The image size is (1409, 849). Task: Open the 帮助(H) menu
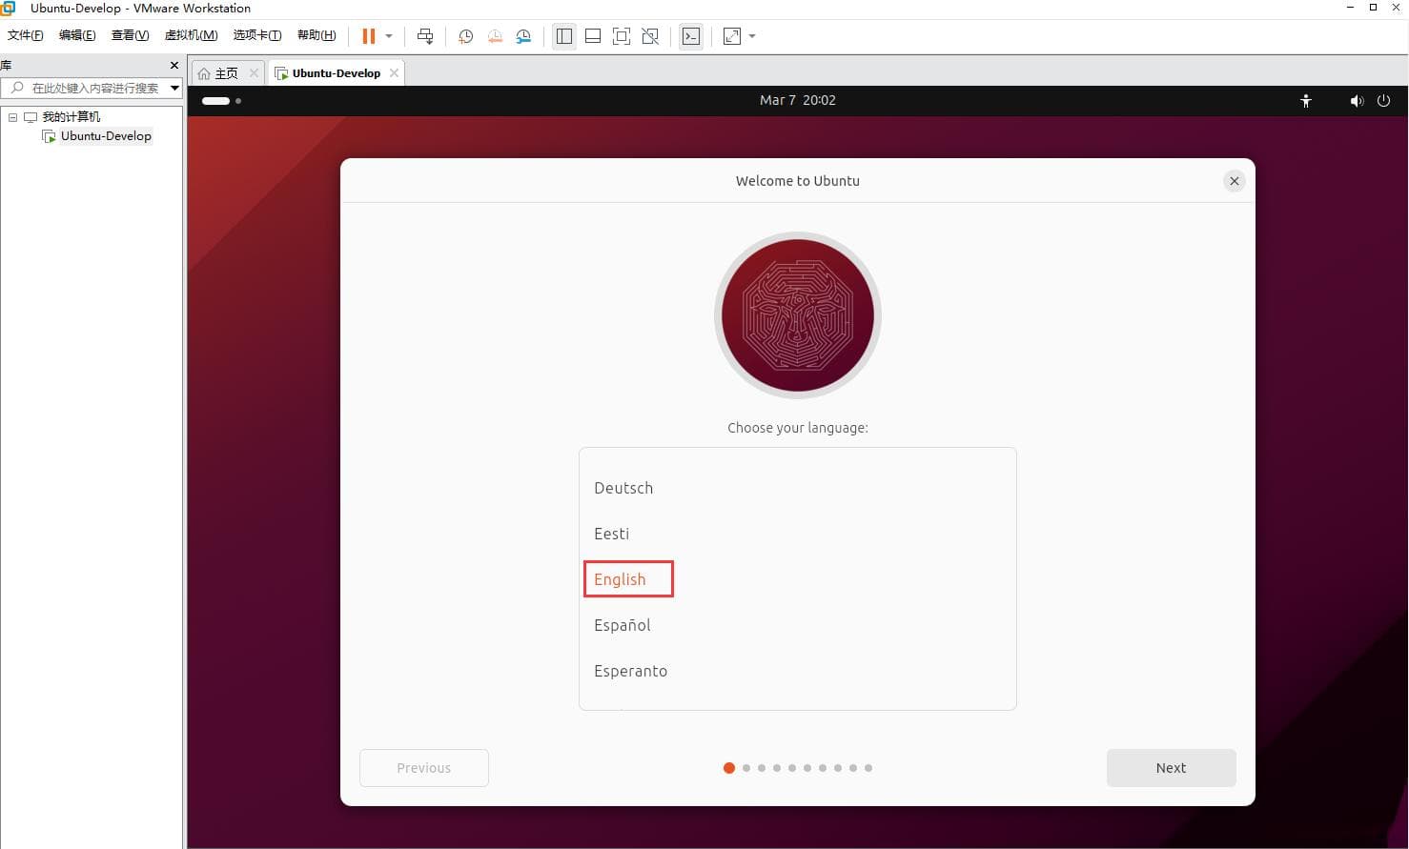[317, 35]
